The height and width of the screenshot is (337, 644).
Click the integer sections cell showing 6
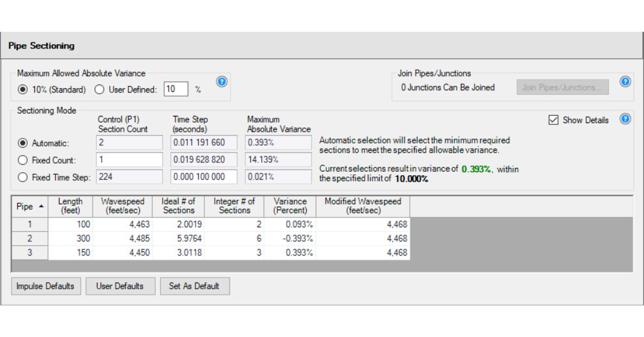[234, 238]
